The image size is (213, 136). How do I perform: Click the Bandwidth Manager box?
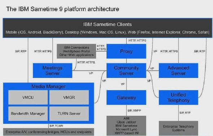click(x=28, y=114)
